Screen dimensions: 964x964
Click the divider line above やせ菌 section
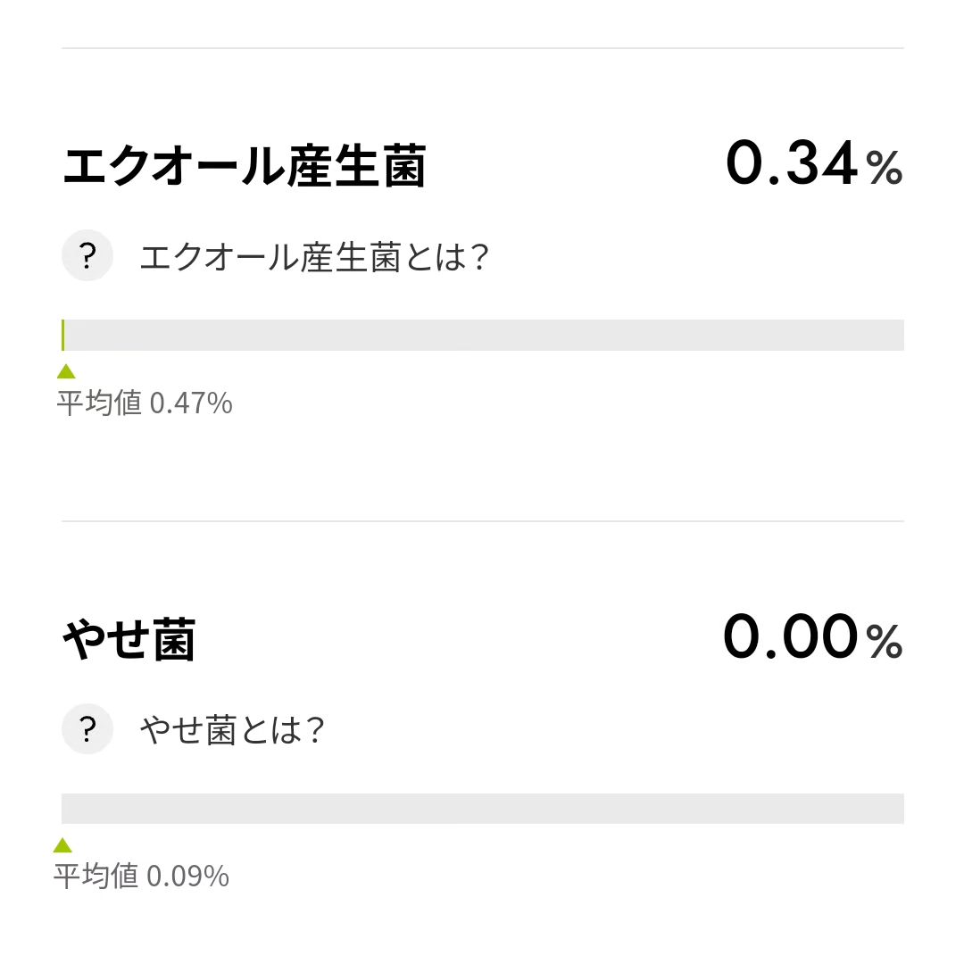[483, 521]
